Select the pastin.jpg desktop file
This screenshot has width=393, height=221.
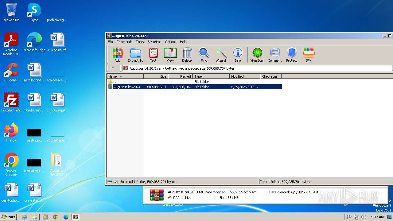(34, 134)
